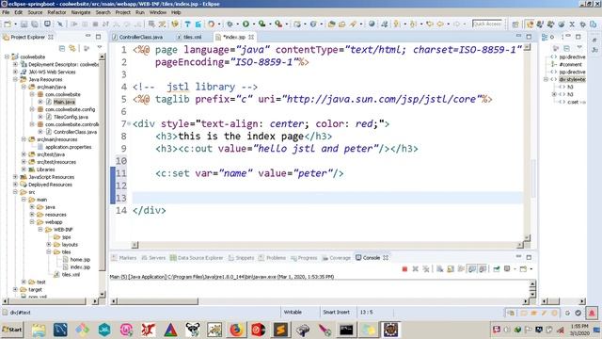
Task: Select index.jsp in tiles folder
Action: (80, 267)
